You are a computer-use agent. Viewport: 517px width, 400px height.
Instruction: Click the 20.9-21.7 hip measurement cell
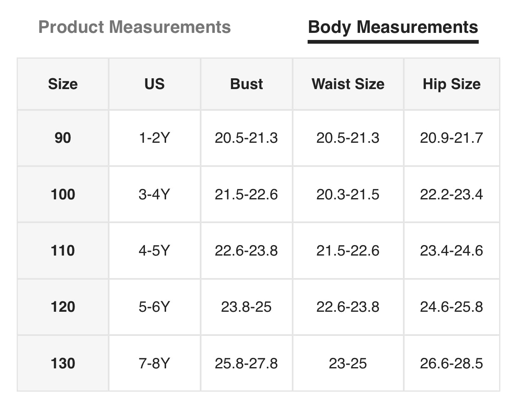click(452, 138)
